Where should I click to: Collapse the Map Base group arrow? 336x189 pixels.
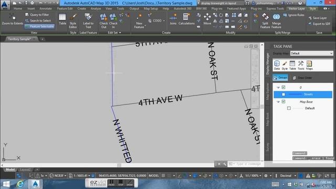click(x=278, y=102)
